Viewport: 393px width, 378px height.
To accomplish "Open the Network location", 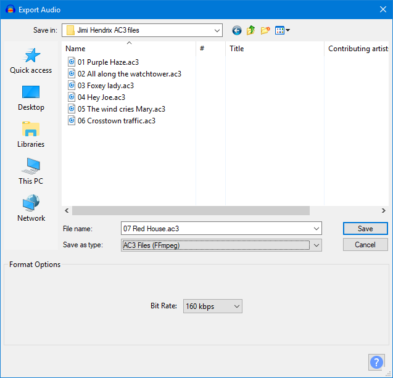I will 31,208.
